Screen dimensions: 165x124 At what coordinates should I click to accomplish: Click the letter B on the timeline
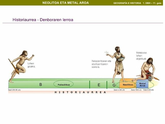[x=41, y=84]
